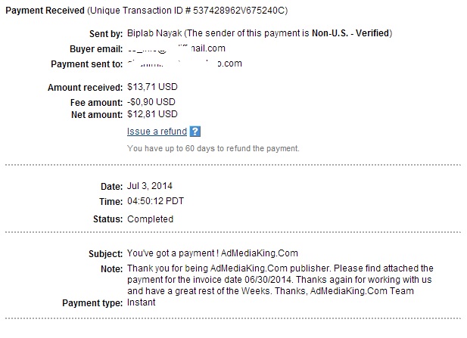Click the 60 days refund notice text
The height and width of the screenshot is (338, 467).
tap(213, 148)
